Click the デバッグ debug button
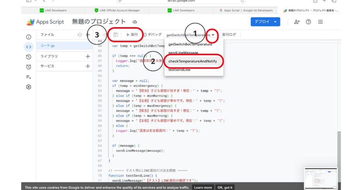The image size is (362, 190). [x=152, y=35]
